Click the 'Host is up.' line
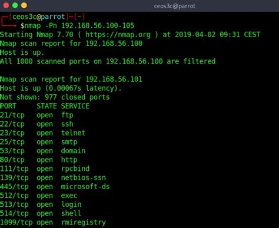 click(x=22, y=52)
